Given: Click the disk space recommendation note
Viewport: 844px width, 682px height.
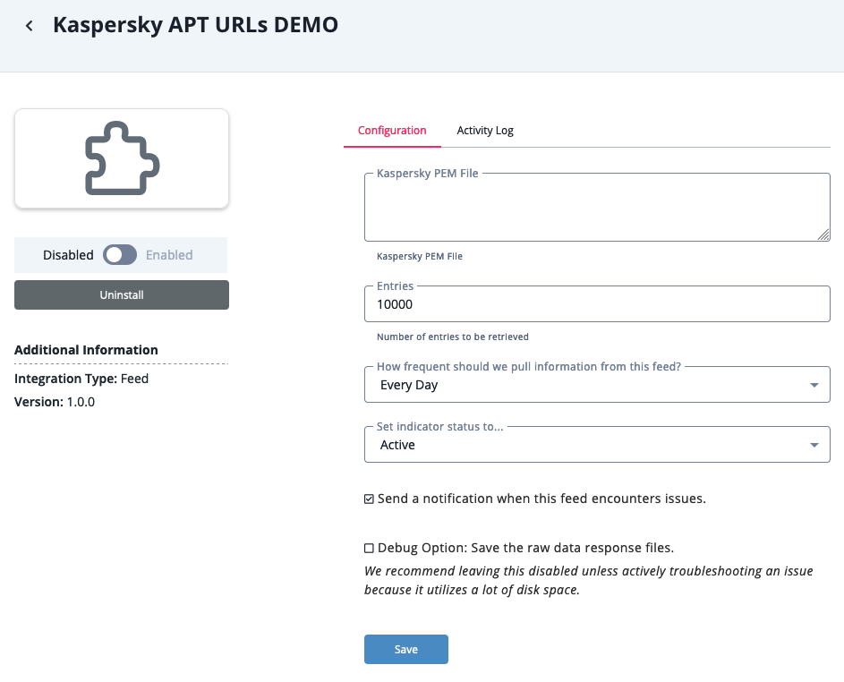Looking at the screenshot, I should (588, 580).
